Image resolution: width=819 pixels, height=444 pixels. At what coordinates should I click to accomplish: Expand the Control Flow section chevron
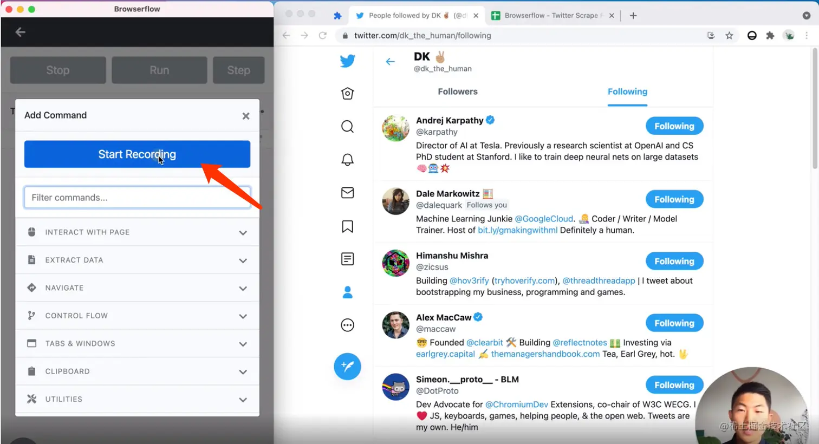click(243, 316)
